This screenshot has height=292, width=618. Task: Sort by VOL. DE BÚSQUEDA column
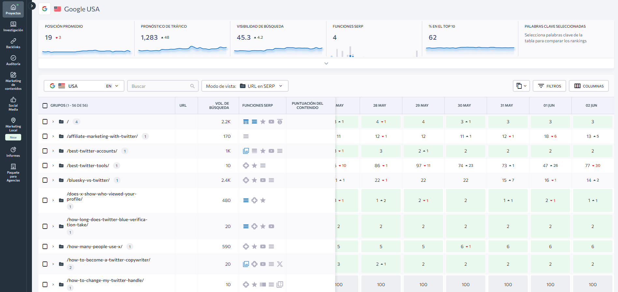[219, 105]
